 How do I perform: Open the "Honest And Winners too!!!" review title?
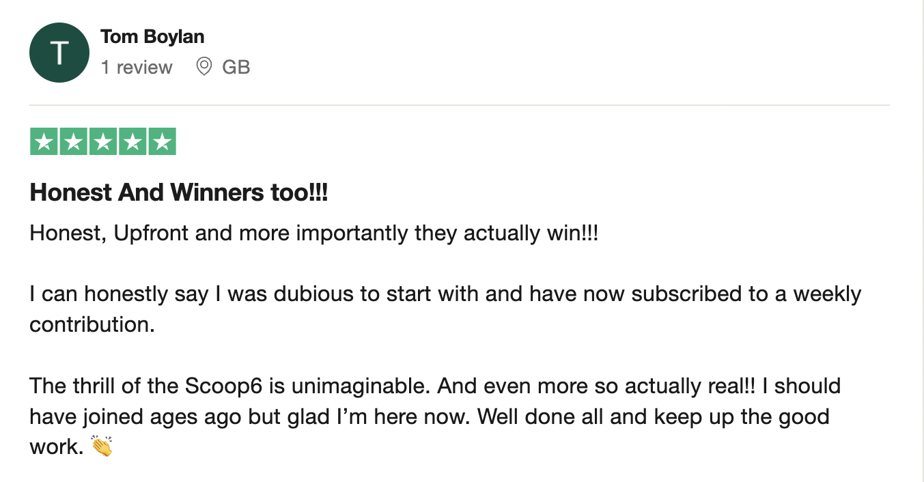click(x=179, y=193)
